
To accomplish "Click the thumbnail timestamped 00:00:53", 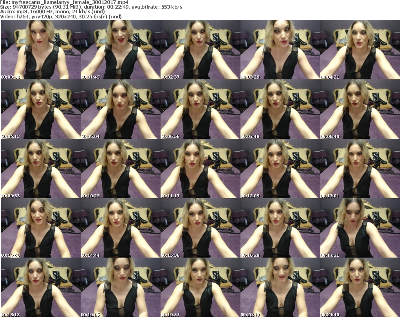I will pyautogui.click(x=41, y=50).
